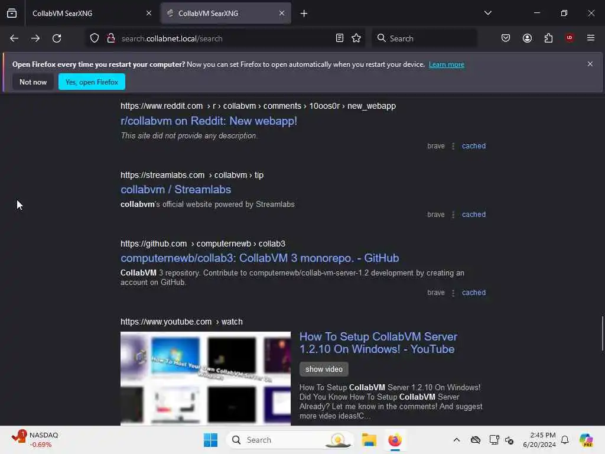This screenshot has height=454, width=605.
Task: Click the show video button
Action: pyautogui.click(x=324, y=369)
